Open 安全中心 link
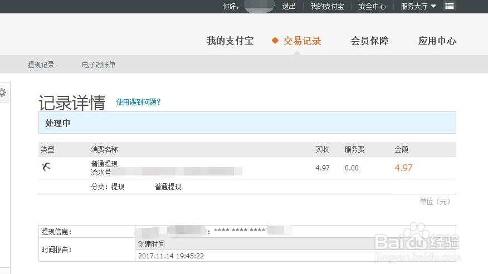Screen dimensions: 488x274 coord(372,6)
